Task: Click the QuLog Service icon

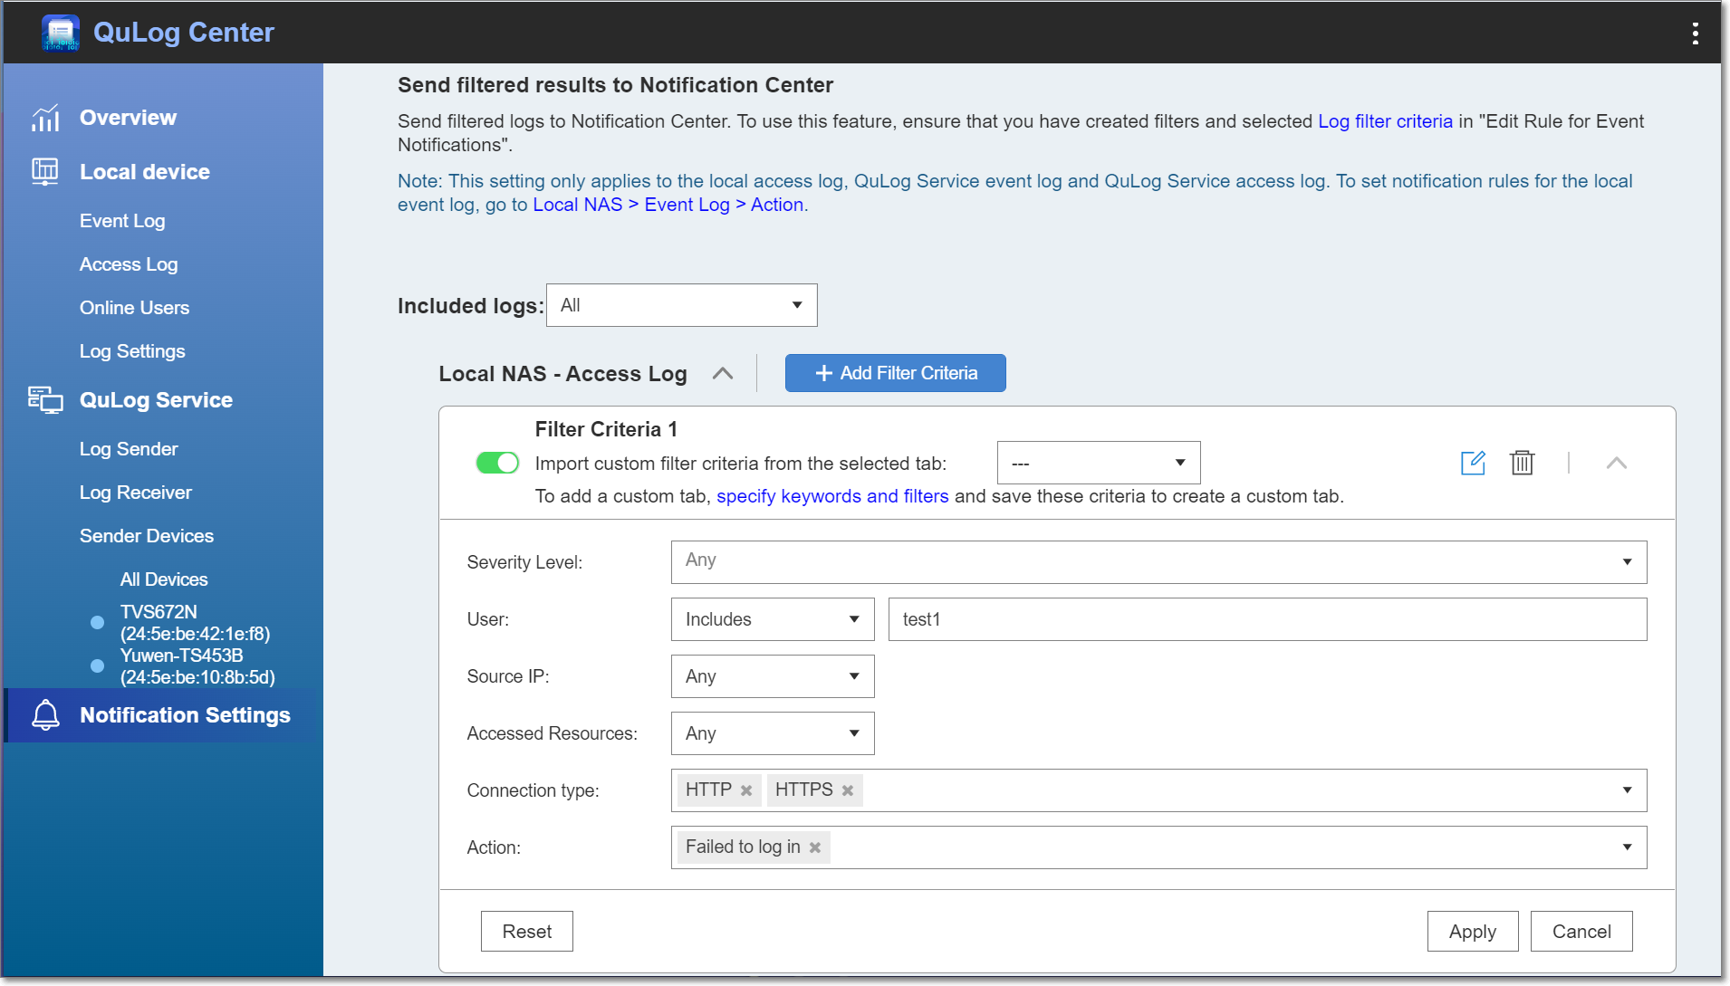Action: (45, 399)
